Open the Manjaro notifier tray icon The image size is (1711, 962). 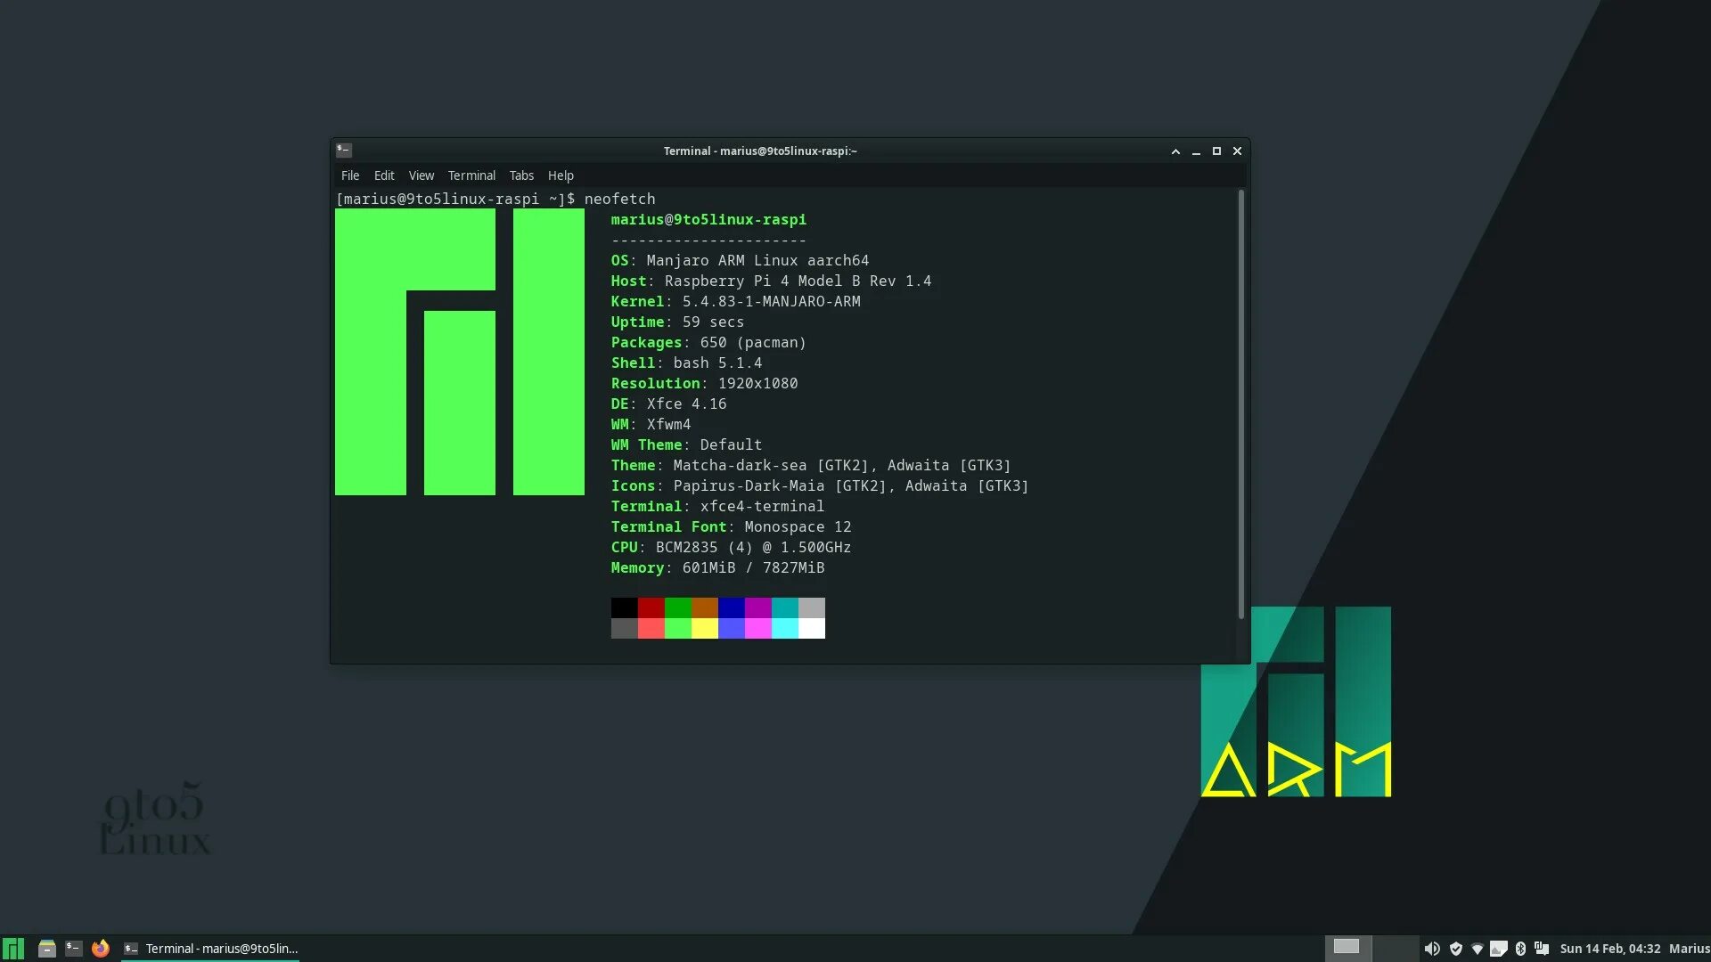pyautogui.click(x=1542, y=949)
